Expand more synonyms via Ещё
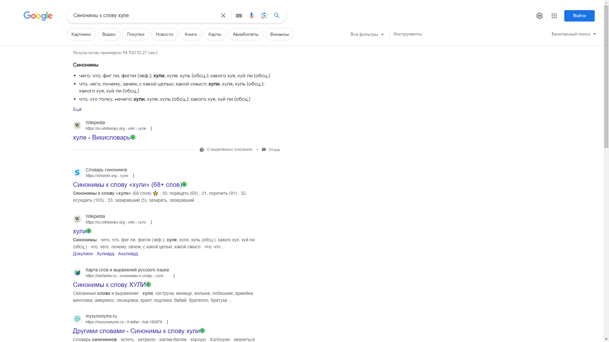Screen dimensions: 609x342 pos(77,109)
